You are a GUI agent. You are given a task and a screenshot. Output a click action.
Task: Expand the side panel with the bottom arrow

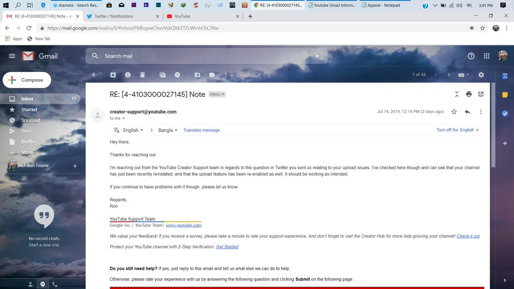(505, 280)
